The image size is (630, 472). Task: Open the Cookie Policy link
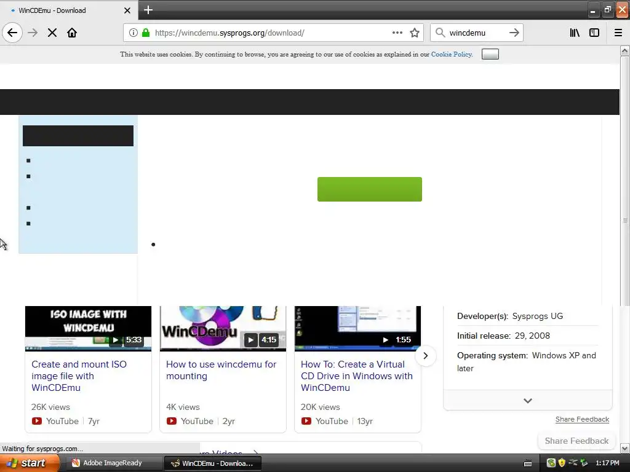[451, 54]
